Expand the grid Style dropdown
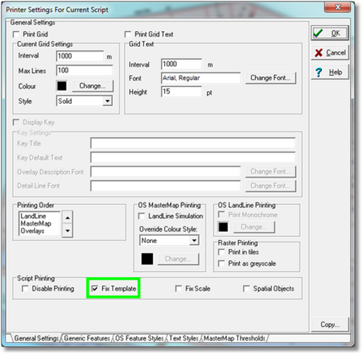 [x=107, y=101]
